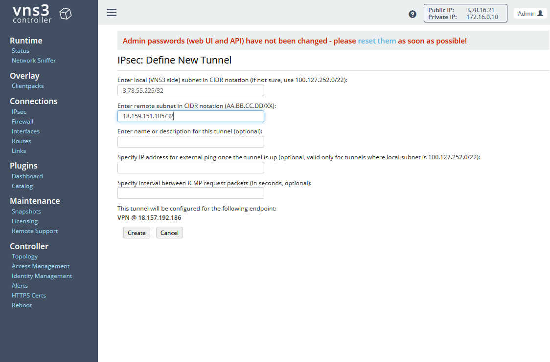Open the Plugins Catalog

click(22, 186)
